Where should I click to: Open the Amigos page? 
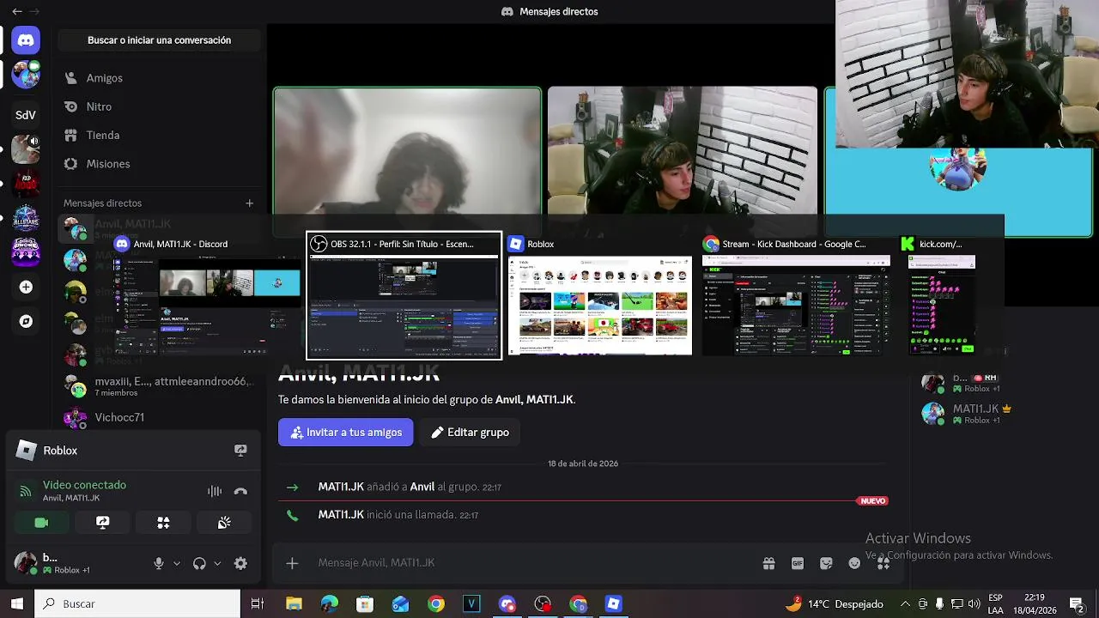point(159,78)
